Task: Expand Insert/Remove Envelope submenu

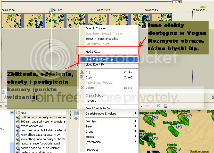Action: coord(109,114)
